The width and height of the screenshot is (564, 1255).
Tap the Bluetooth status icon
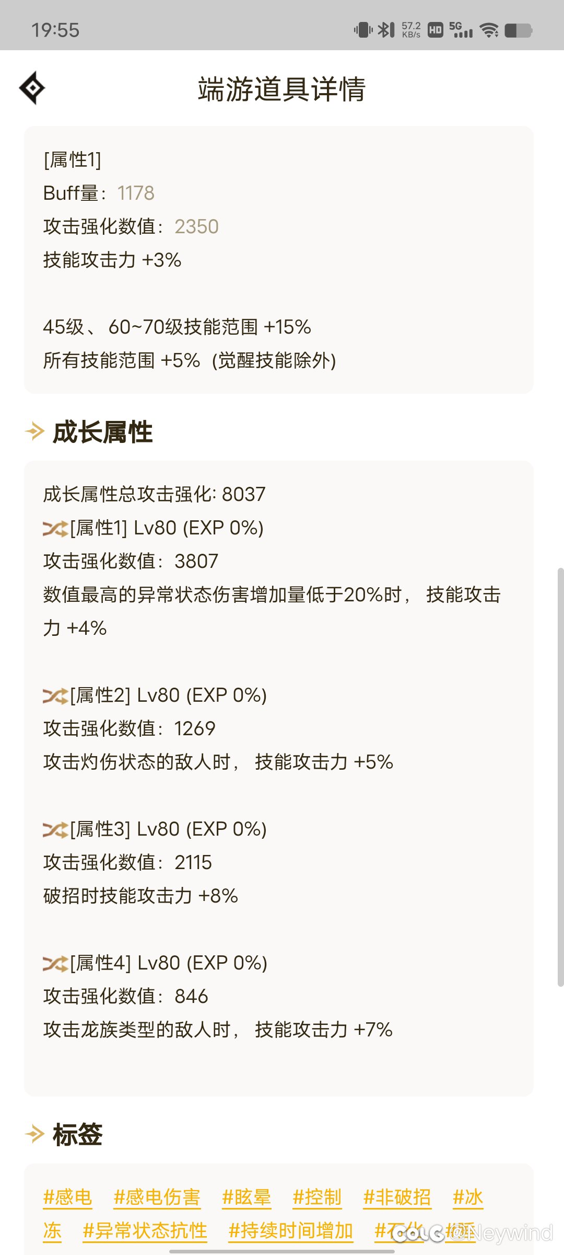point(386,30)
